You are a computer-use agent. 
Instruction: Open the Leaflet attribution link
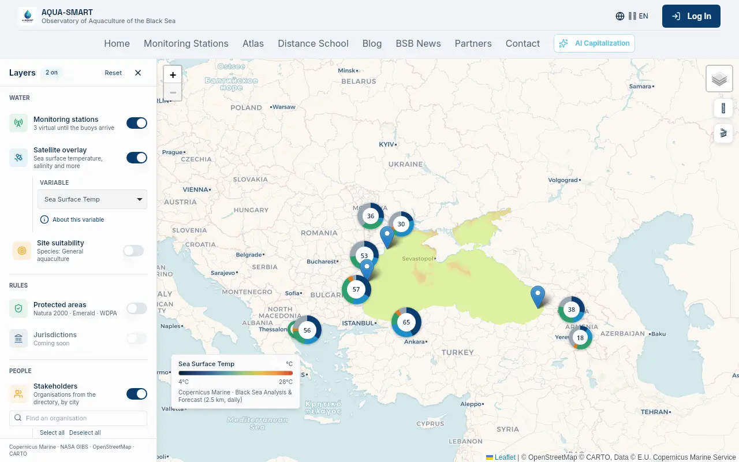pos(501,457)
